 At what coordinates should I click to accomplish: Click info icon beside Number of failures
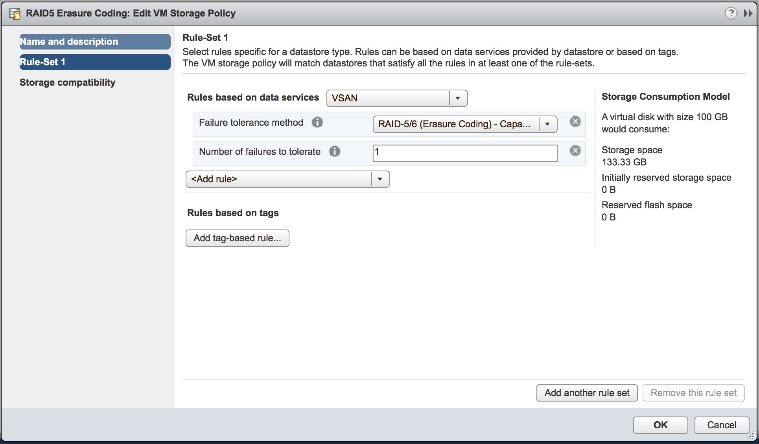point(335,151)
